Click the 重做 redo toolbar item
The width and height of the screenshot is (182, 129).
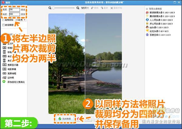pos(104,8)
